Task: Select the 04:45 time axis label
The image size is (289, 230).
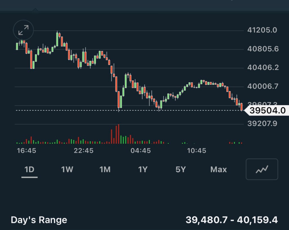Action: coord(141,151)
